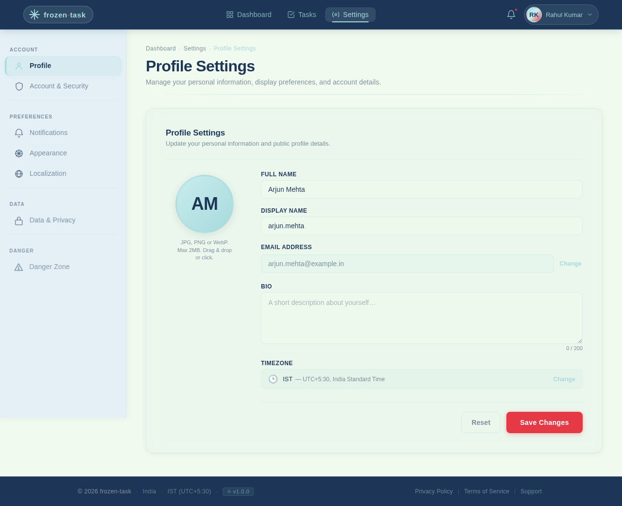This screenshot has width=622, height=506.
Task: Click the Reset button
Action: [481, 422]
